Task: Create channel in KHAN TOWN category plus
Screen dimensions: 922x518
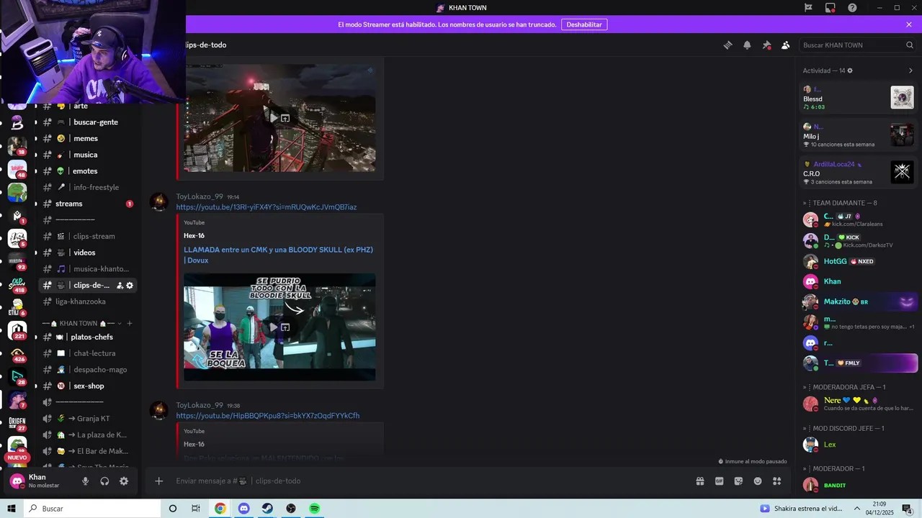Action: [x=130, y=323]
